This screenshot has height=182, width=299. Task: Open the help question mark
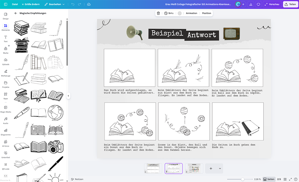[295, 179]
